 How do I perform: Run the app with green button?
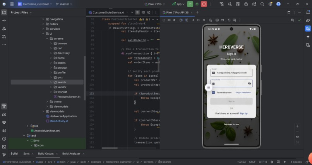click(190, 4)
